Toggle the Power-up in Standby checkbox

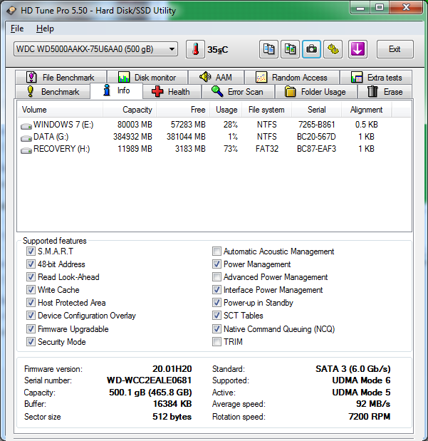pyautogui.click(x=216, y=303)
